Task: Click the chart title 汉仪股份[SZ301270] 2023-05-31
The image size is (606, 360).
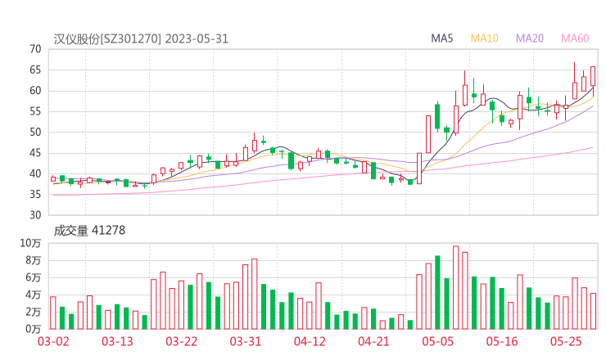Action: coord(141,39)
